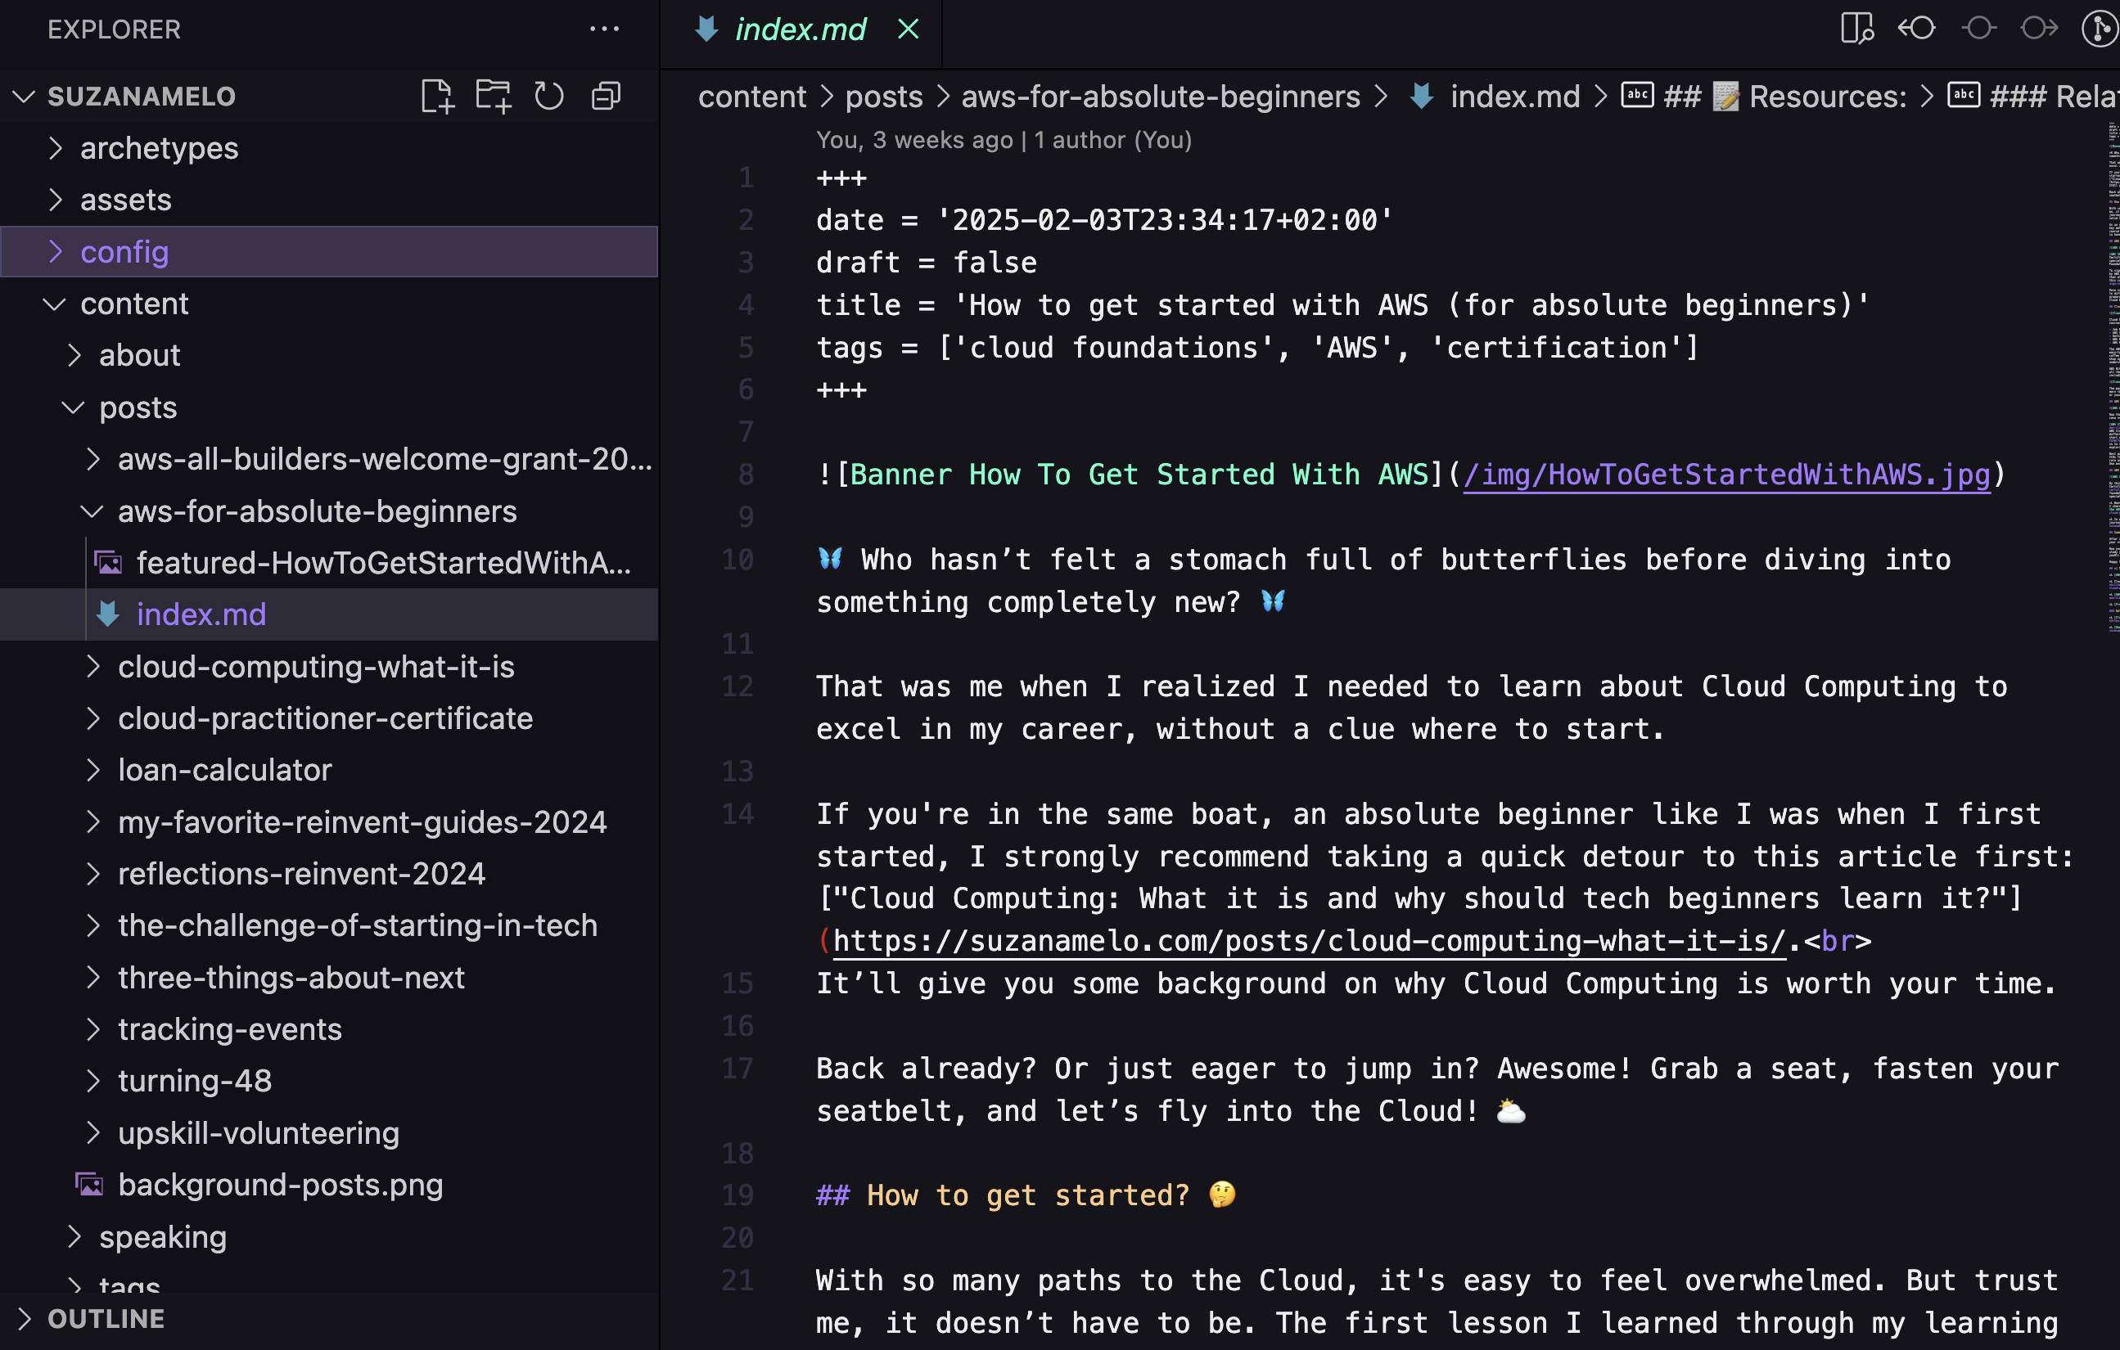The image size is (2120, 1350).
Task: Open the GitLens commit graph
Action: [2100, 28]
